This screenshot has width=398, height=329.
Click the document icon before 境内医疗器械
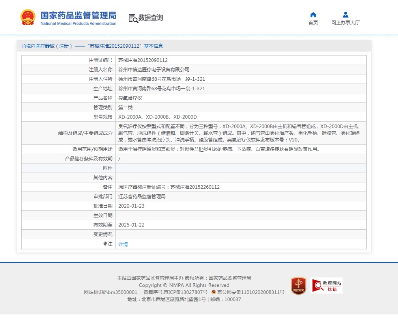[x=23, y=46]
